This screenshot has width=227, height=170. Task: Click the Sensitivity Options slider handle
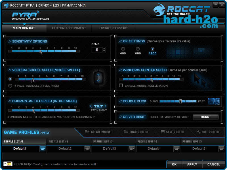[x=40, y=52]
